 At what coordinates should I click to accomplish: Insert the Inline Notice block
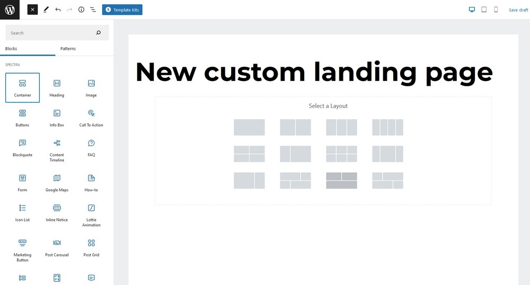coord(57,212)
